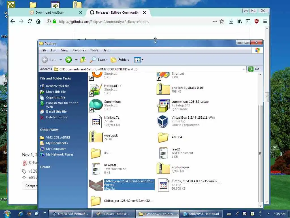Select the supermium_126_32_setup installer icon
Screen dimensions: 290x218
coord(163,106)
